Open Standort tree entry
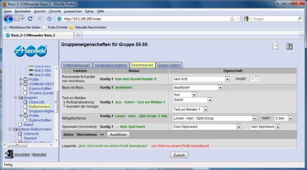 click(x=30, y=138)
